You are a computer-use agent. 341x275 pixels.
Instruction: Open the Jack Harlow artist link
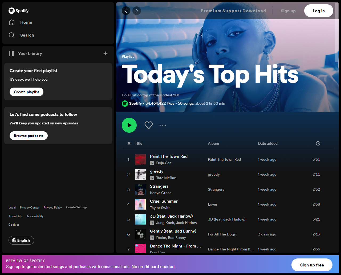tap(186, 223)
